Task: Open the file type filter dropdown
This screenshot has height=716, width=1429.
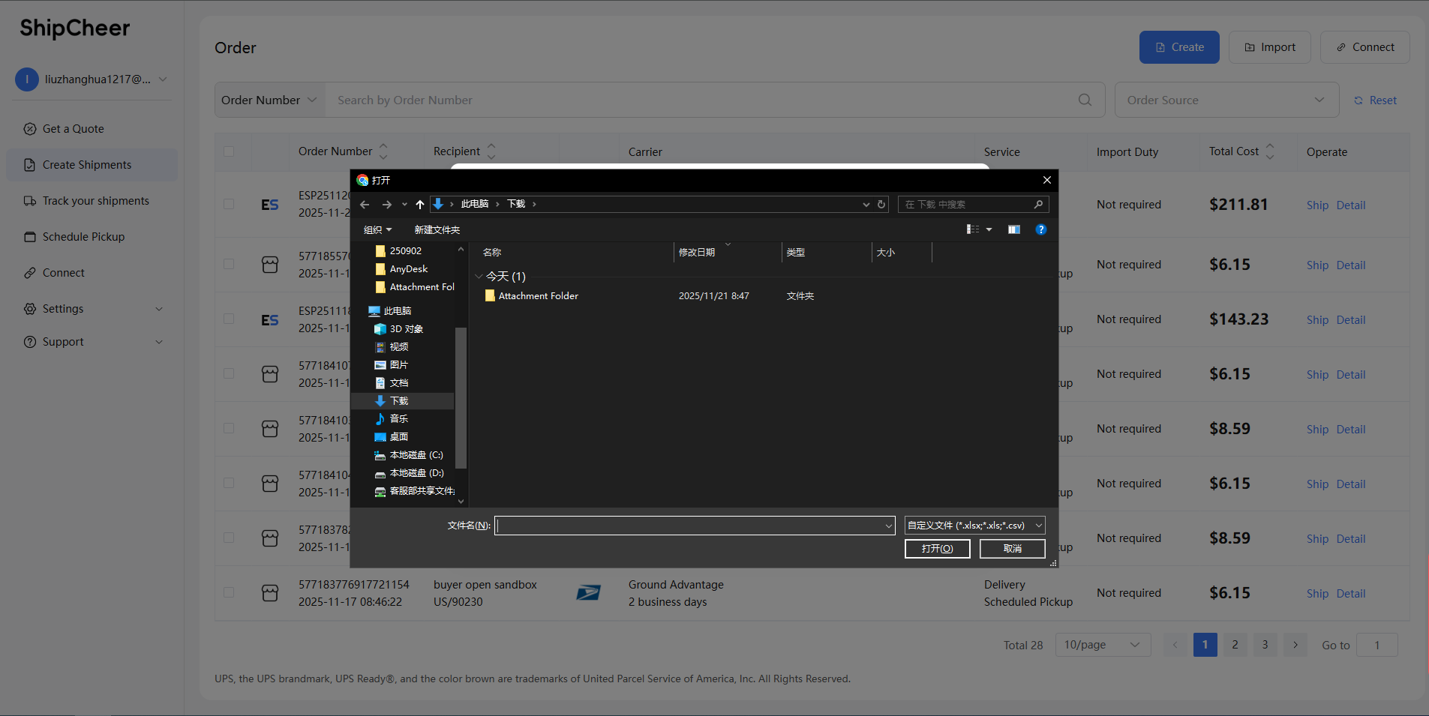Action: pos(974,526)
